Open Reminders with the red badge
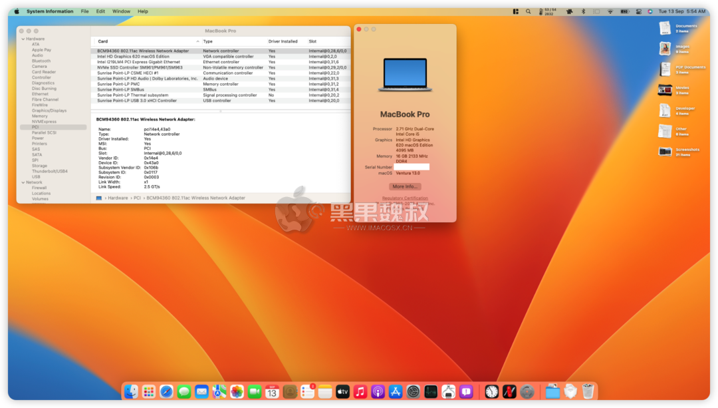 point(307,391)
